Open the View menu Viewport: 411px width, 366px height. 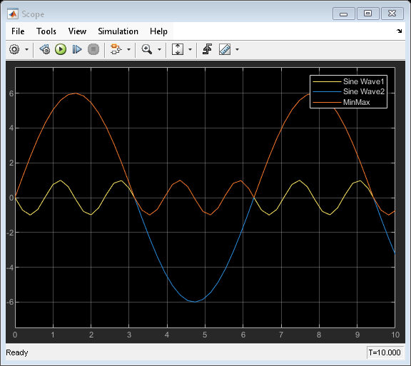[x=77, y=31]
